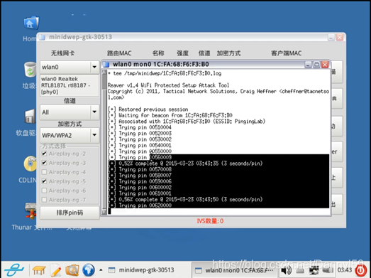This screenshot has height=278, width=371.
Task: Open the floppy drive desktop icon
Action: click(31, 116)
